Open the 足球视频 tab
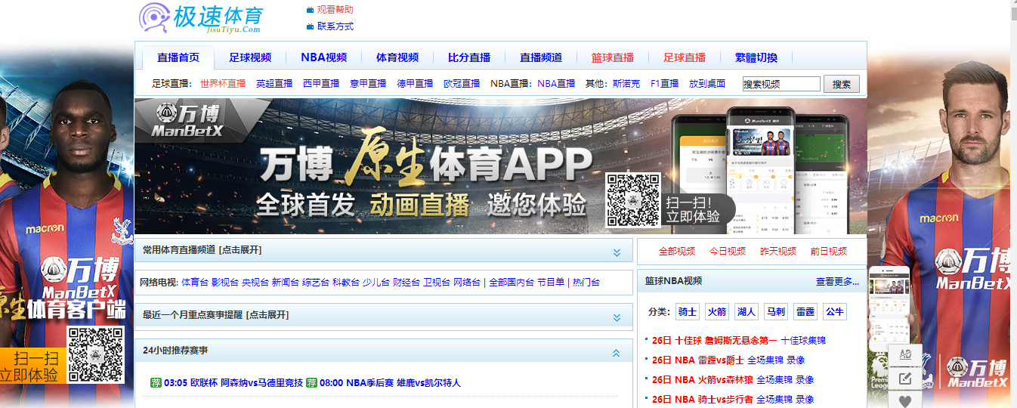The width and height of the screenshot is (1017, 408). (250, 57)
